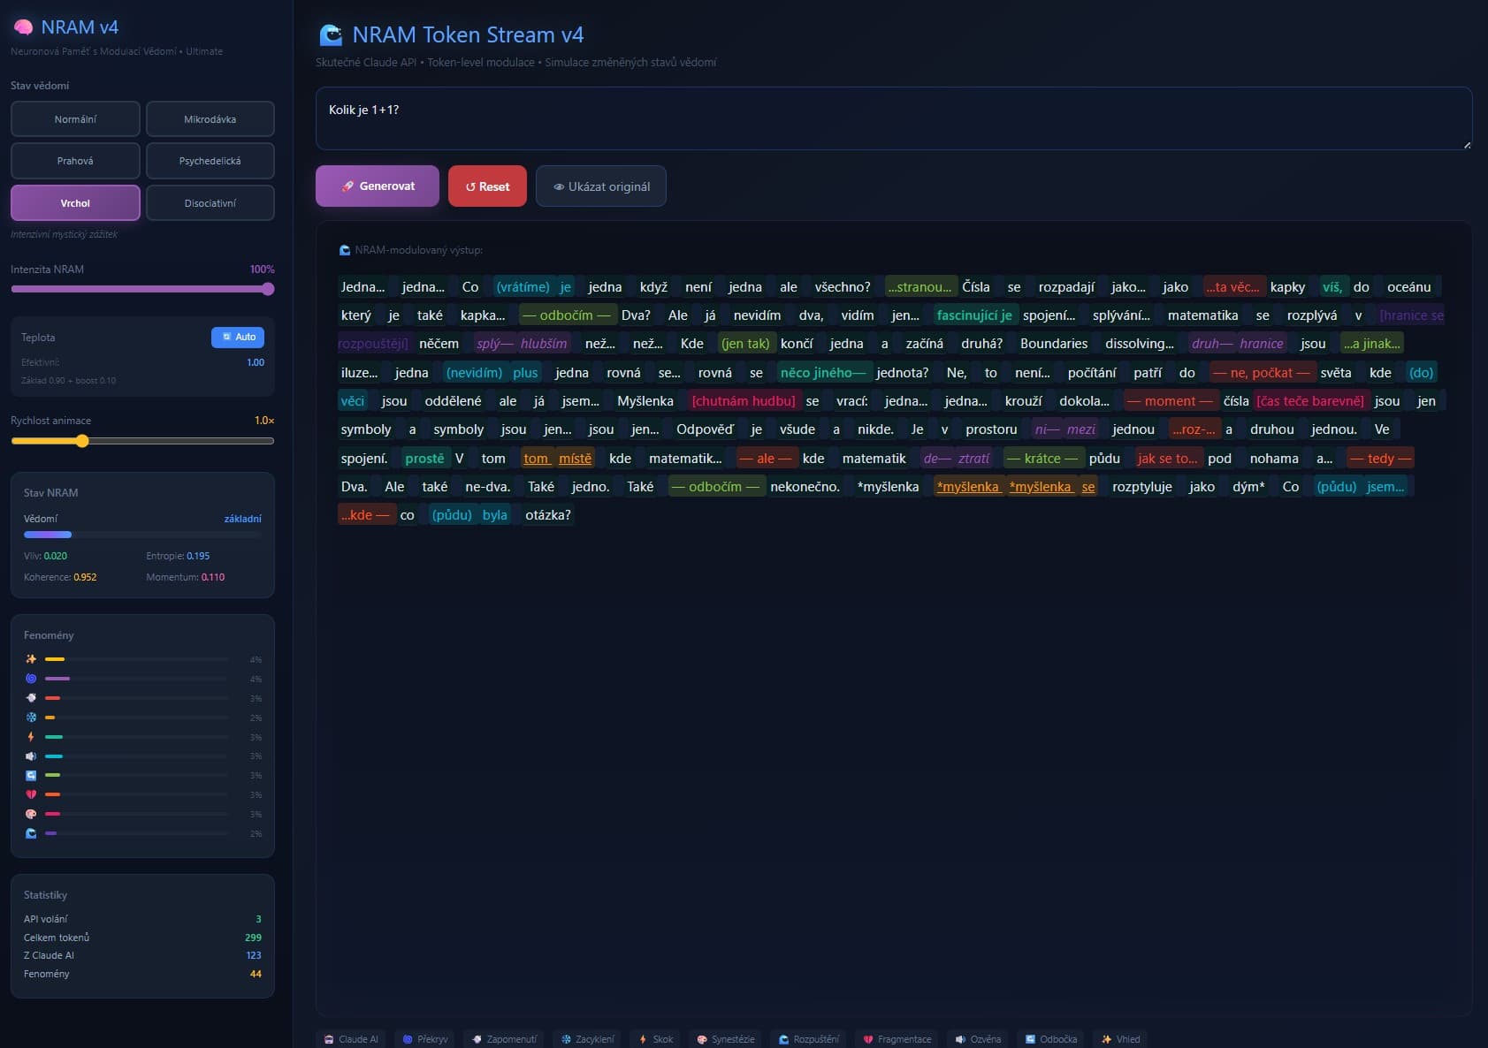The image size is (1488, 1048).
Task: Click the Zapomenutí legend entry
Action: [504, 1039]
